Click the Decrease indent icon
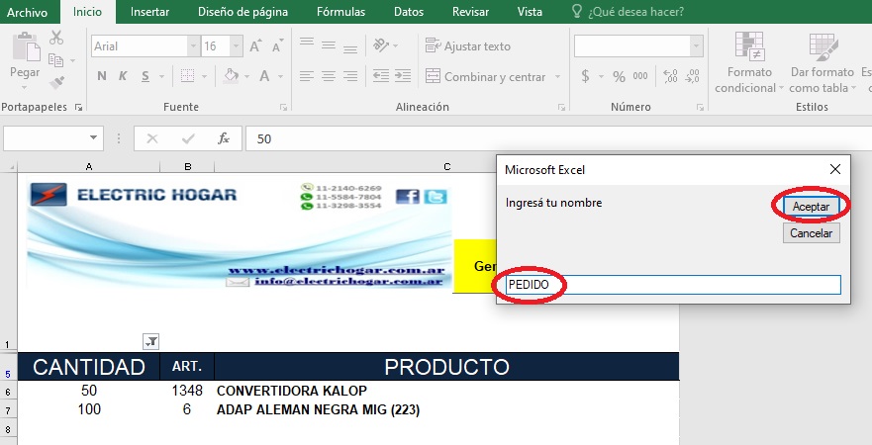 [381, 76]
